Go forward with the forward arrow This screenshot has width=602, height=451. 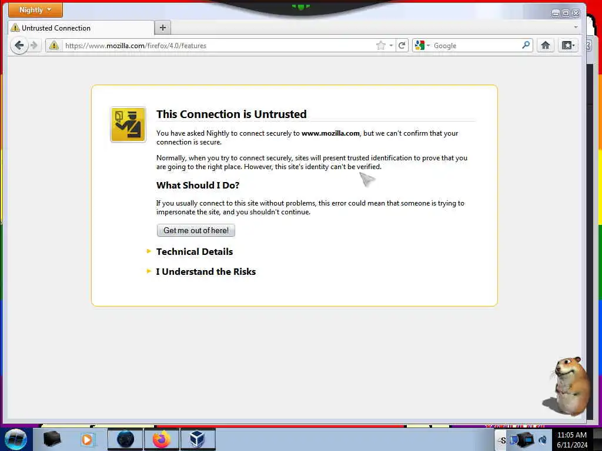[35, 46]
